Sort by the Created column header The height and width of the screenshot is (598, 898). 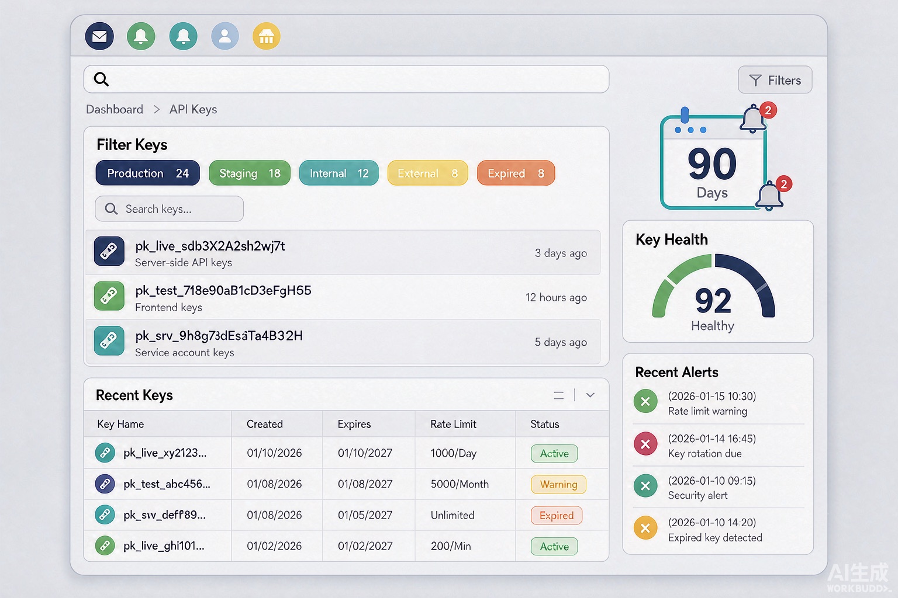pos(265,424)
